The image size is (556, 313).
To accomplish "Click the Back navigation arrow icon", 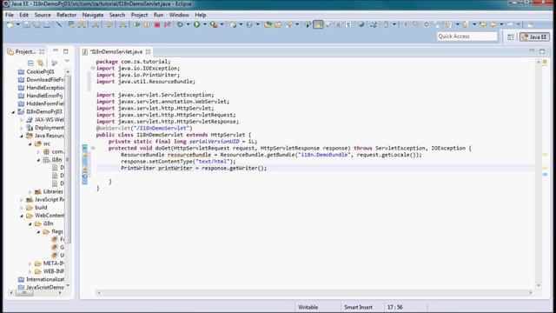I will 493,24.
